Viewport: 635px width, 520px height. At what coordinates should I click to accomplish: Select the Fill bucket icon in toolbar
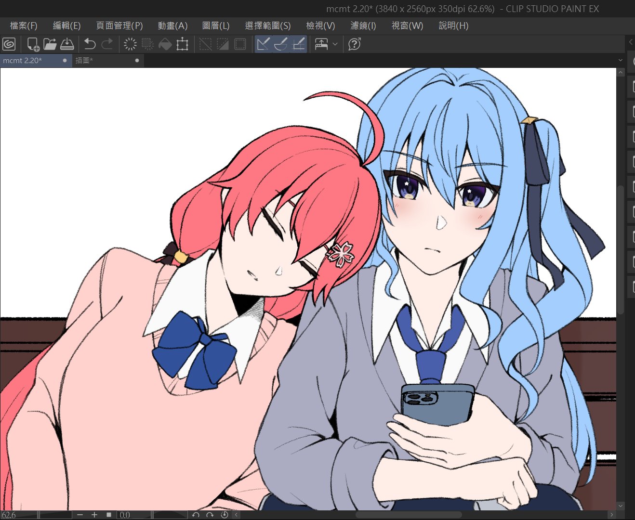165,44
